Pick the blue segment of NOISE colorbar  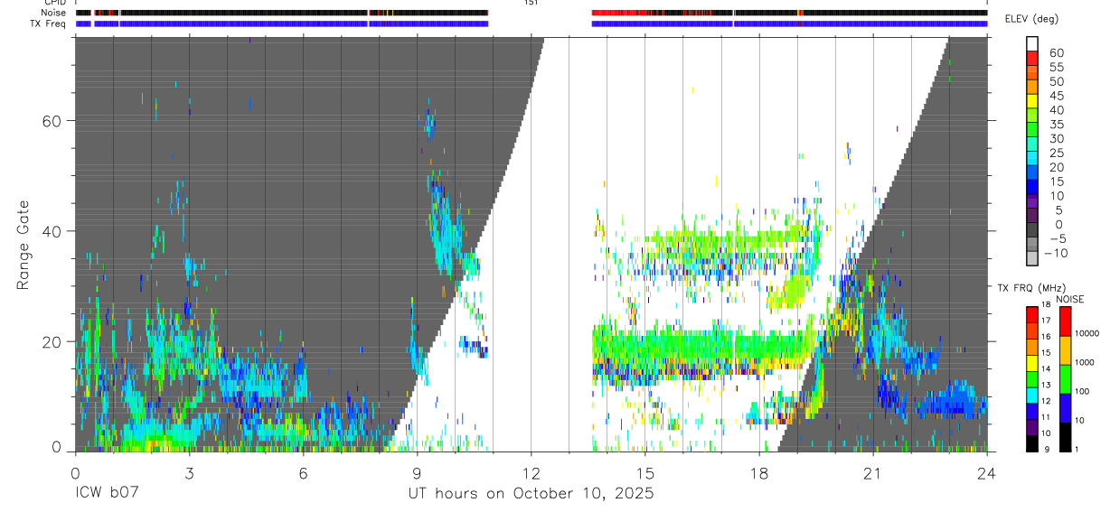coord(1065,408)
